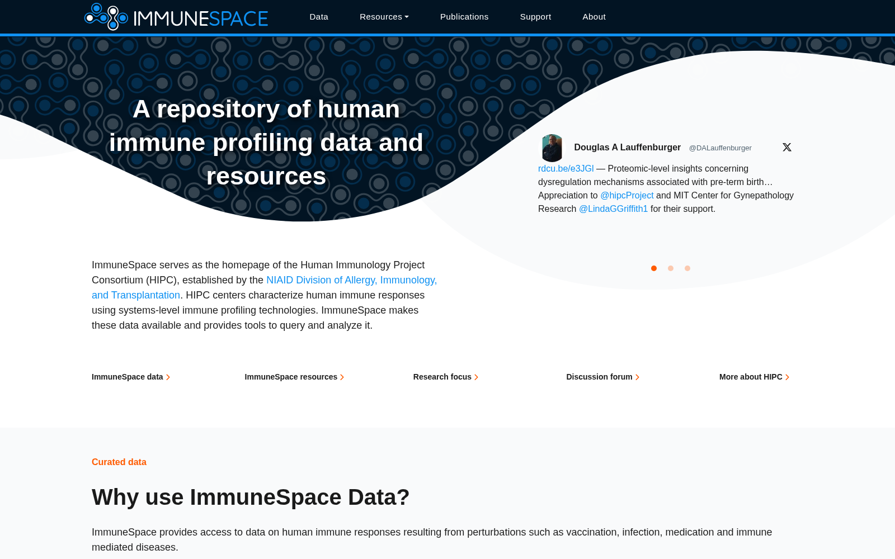
Task: Click the ImmuneSpace logo
Action: (x=176, y=17)
